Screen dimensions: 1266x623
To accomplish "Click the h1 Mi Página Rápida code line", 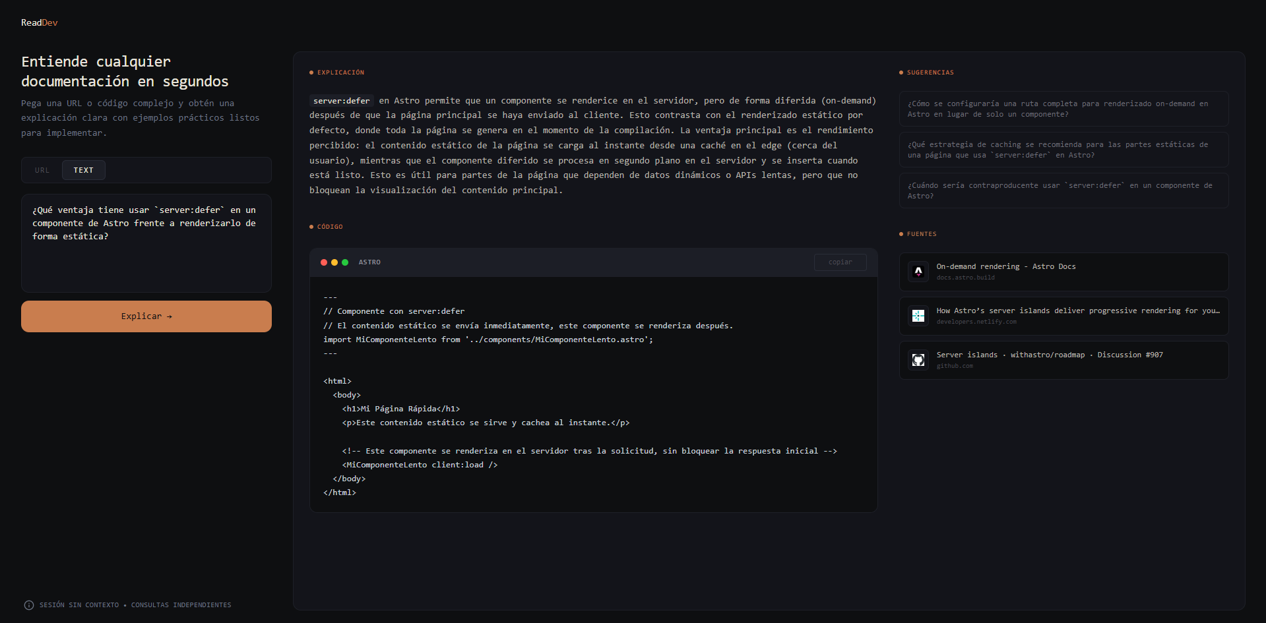I will tap(401, 409).
